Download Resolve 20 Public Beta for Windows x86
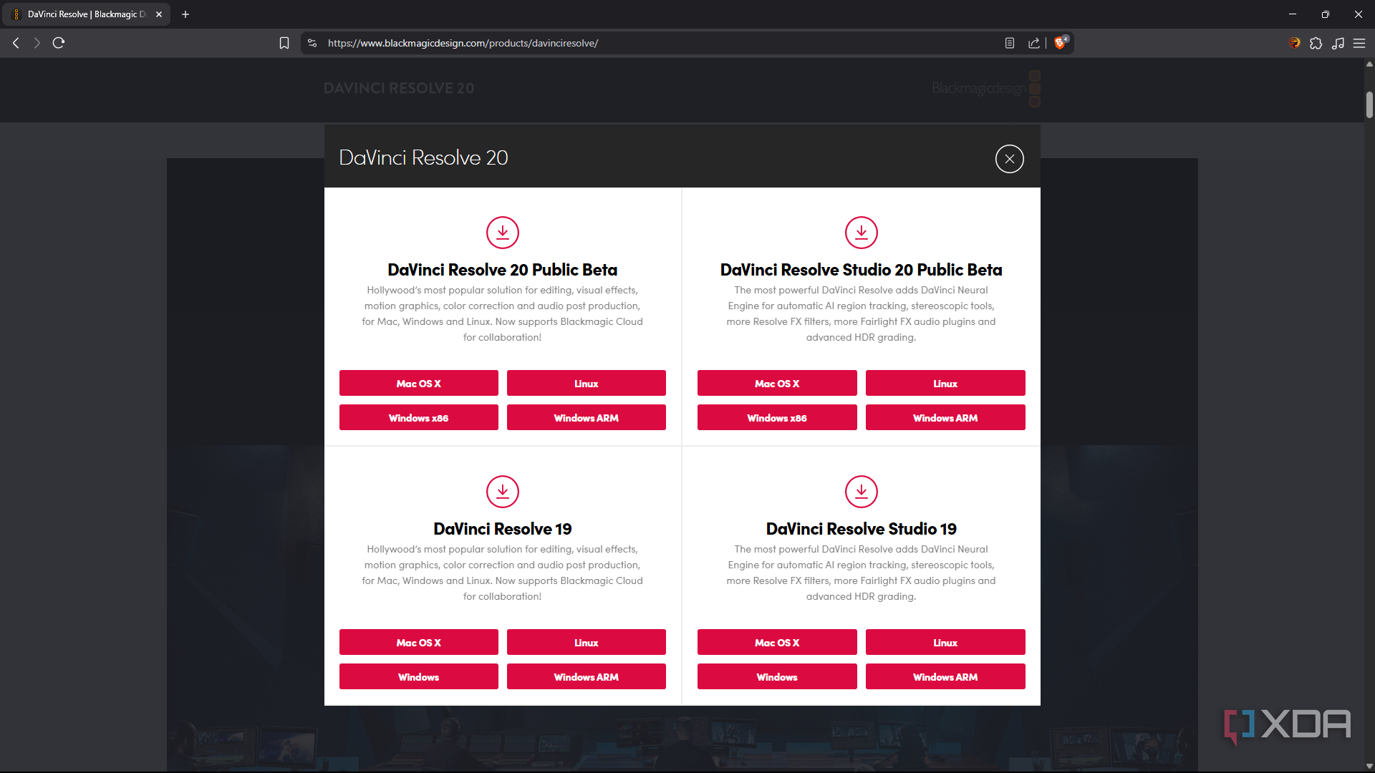Screen dimensions: 1375x773 click(x=419, y=417)
